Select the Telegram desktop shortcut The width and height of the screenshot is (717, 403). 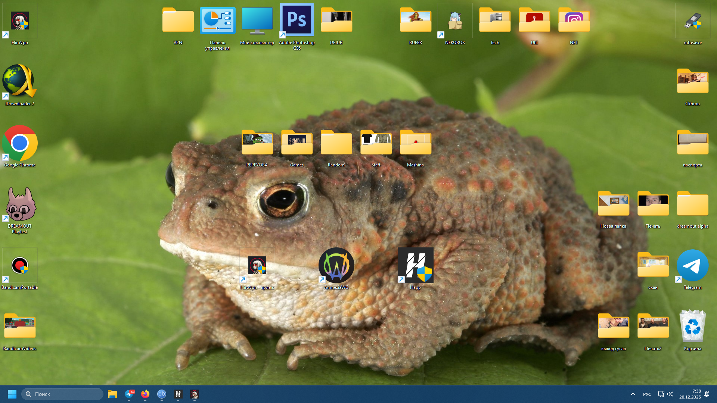[x=692, y=266]
